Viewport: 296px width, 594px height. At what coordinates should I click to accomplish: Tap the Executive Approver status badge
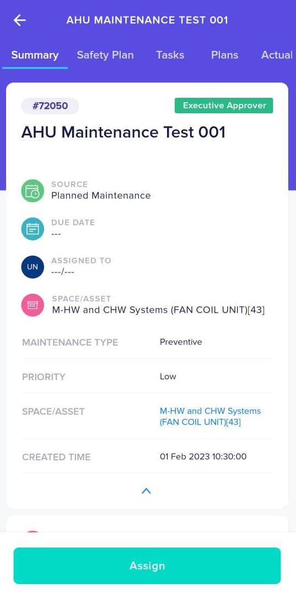[x=224, y=106]
